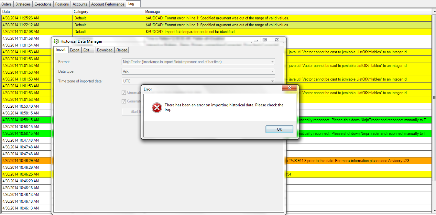Image resolution: width=436 pixels, height=215 pixels.
Task: Click OK in the Error dialog
Action: (279, 129)
